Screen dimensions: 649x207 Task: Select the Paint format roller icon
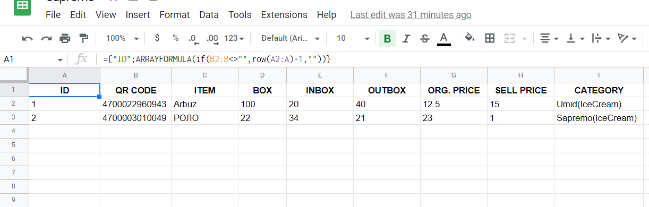coord(83,38)
